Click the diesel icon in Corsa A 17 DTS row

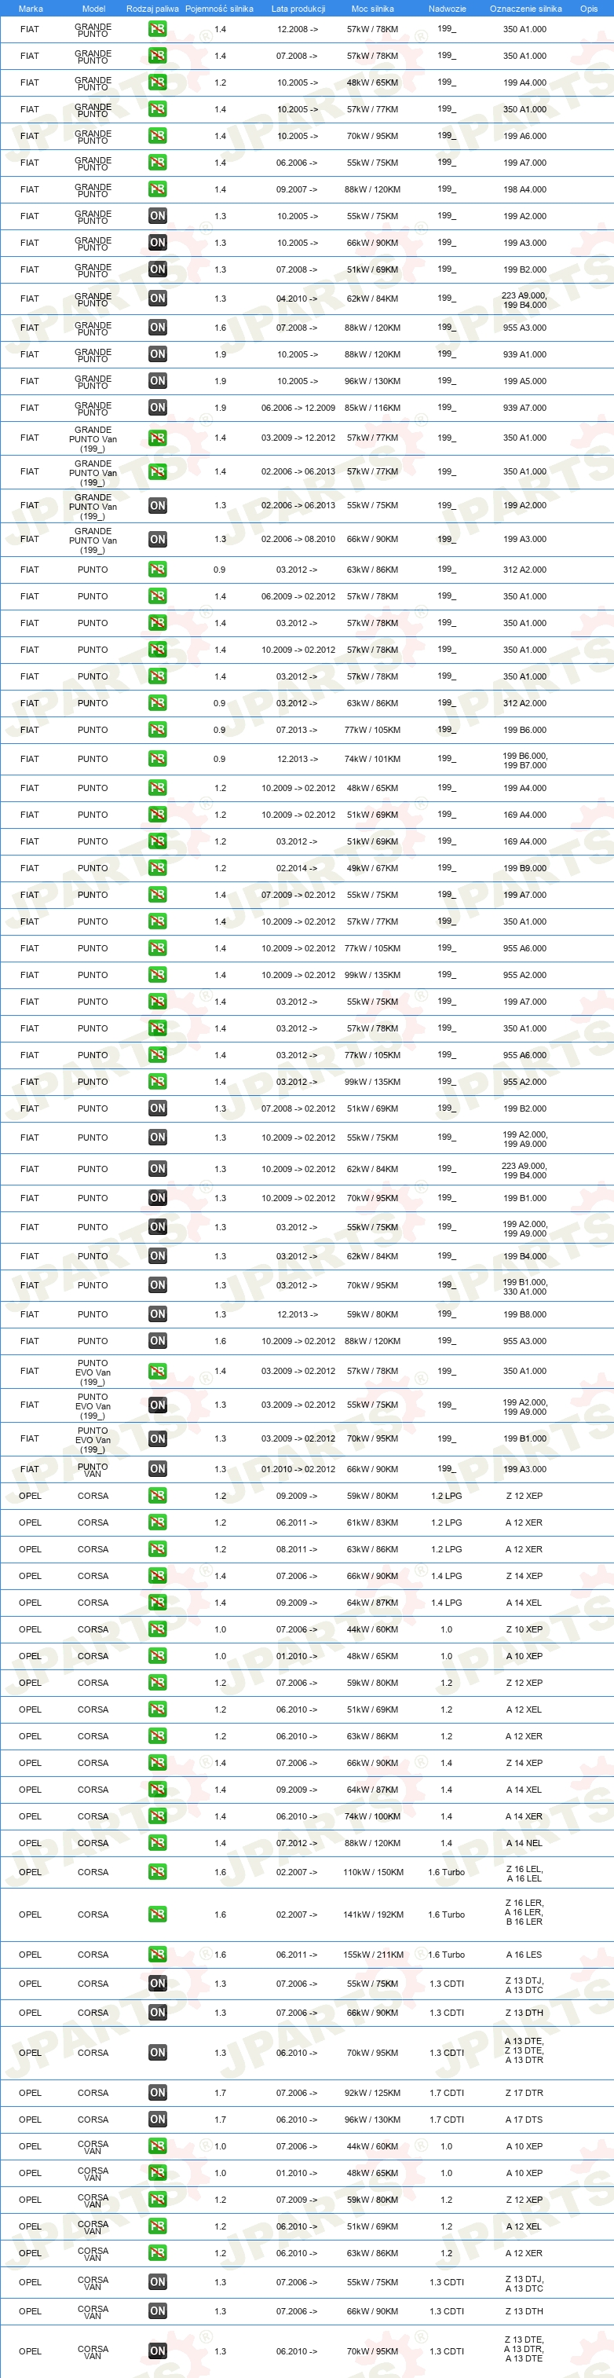[158, 2120]
